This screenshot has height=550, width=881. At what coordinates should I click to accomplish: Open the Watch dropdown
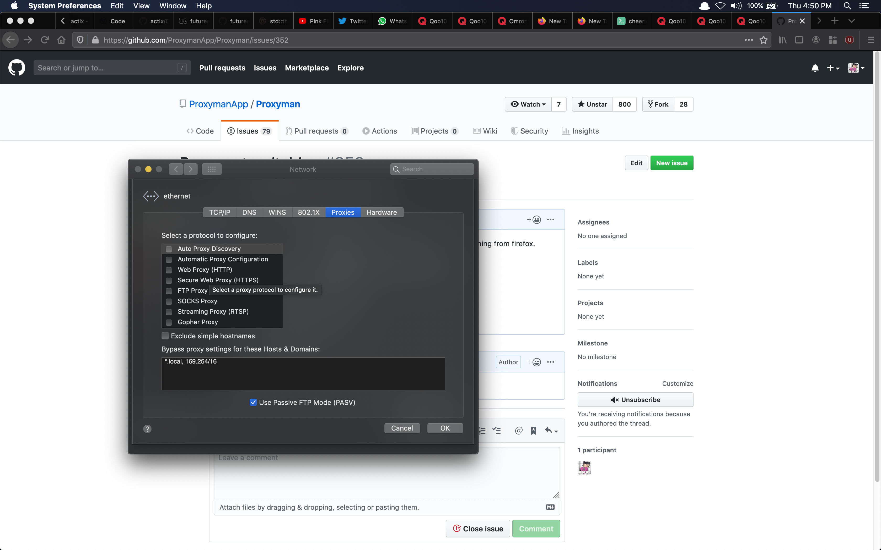528,104
